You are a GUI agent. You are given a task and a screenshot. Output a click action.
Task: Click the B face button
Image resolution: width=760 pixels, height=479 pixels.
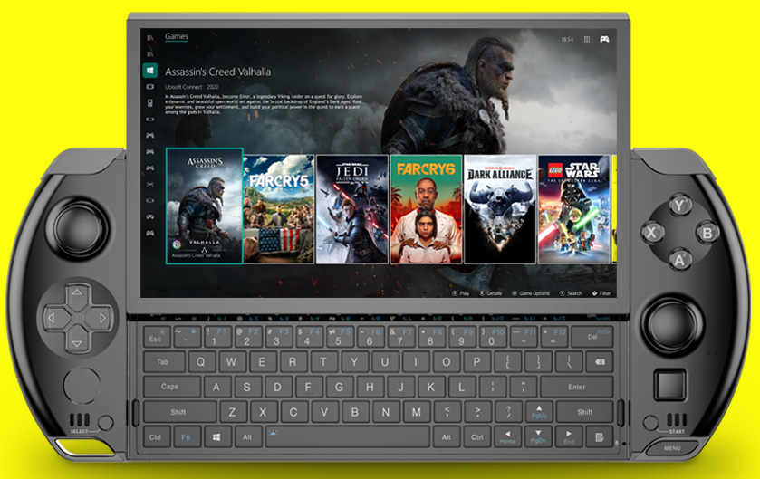coord(707,233)
